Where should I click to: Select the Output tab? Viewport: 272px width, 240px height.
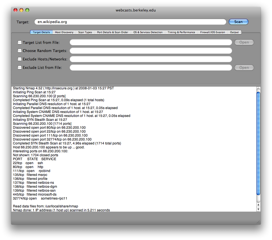234,32
